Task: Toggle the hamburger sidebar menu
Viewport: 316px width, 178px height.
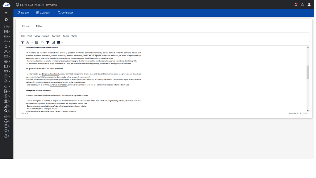Action: [6, 13]
